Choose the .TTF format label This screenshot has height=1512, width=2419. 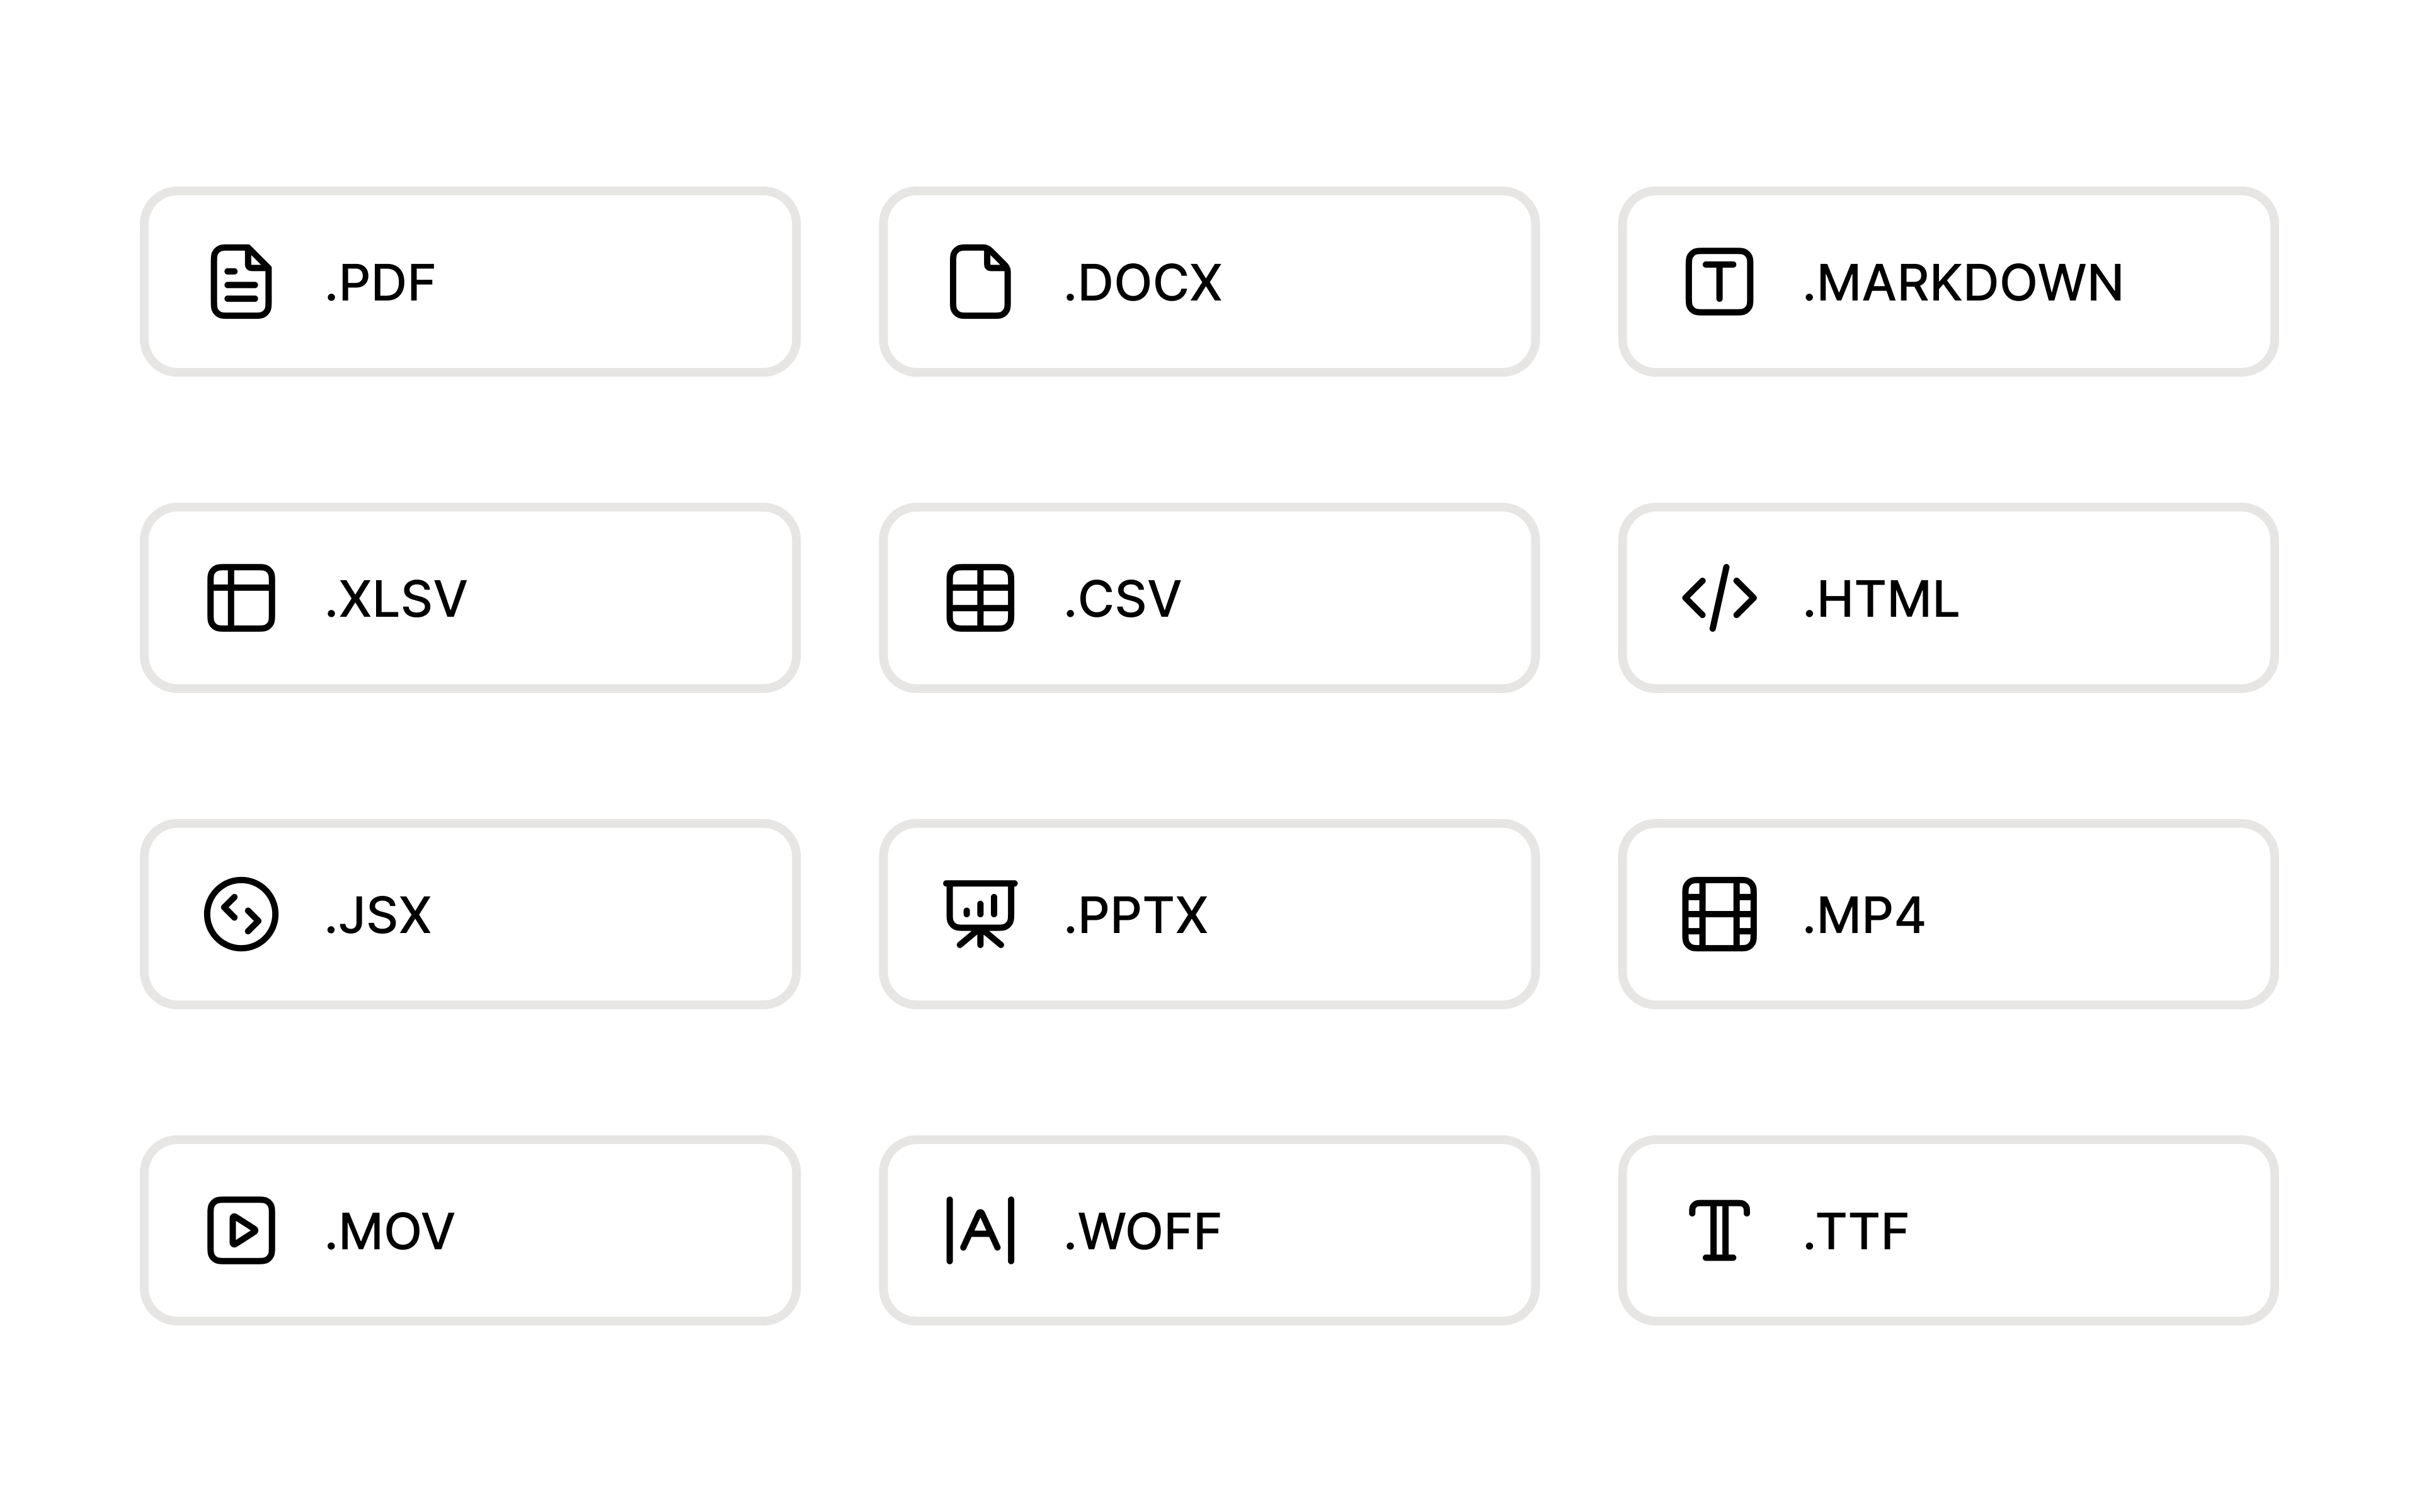pyautogui.click(x=1856, y=1231)
